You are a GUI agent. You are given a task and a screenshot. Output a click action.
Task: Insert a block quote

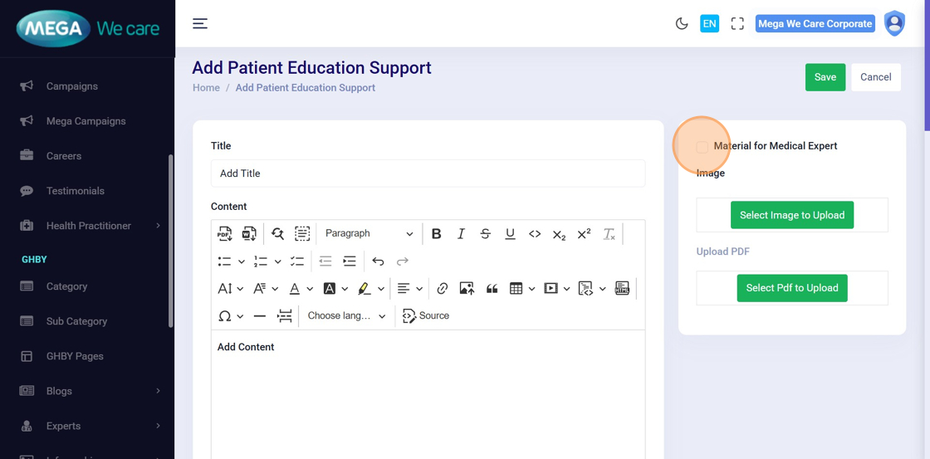pos(492,289)
